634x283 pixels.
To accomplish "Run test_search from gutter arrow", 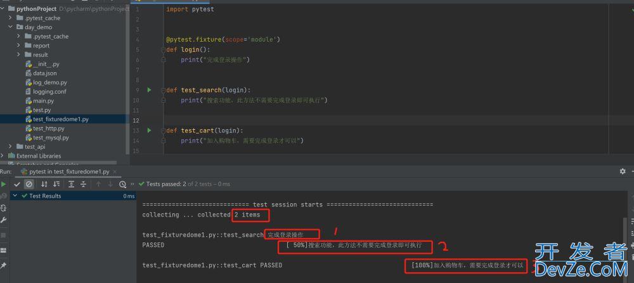I will click(149, 90).
